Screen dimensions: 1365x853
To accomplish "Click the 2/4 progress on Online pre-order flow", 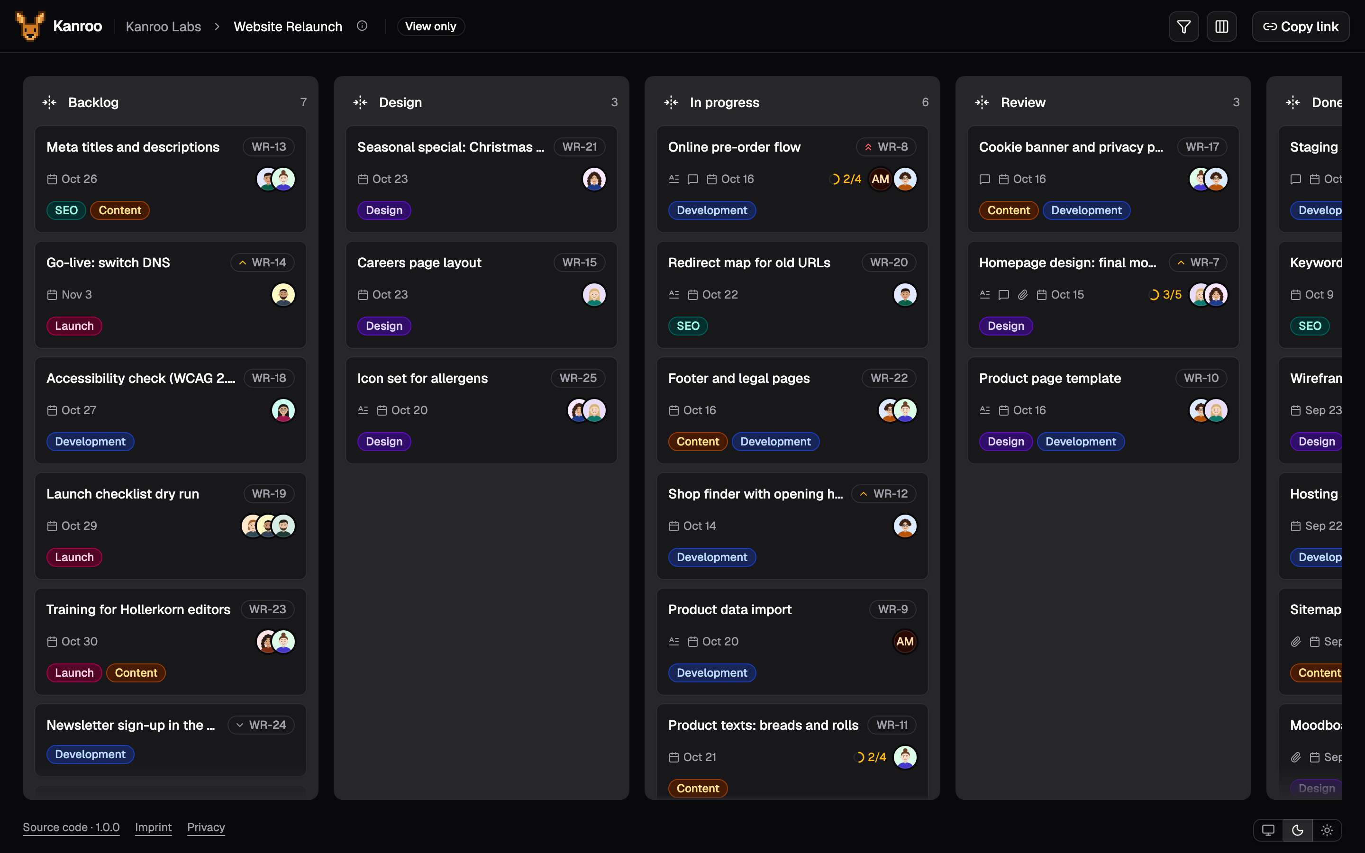I will coord(846,180).
